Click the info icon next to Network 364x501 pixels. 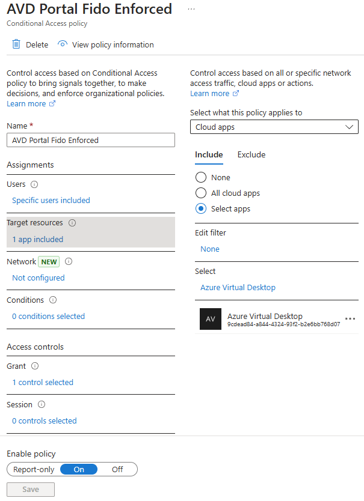[x=69, y=261]
